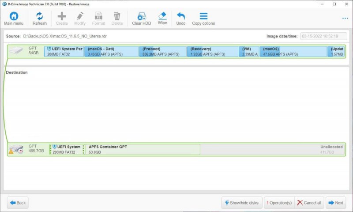Click Clear HDD toolbar icon
This screenshot has height=212, width=353.
pos(141,19)
